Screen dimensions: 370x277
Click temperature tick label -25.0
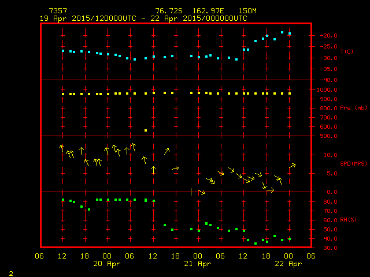tap(328, 47)
